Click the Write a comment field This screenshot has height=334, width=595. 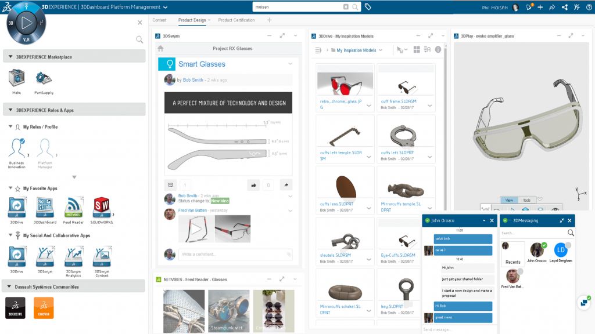point(232,254)
